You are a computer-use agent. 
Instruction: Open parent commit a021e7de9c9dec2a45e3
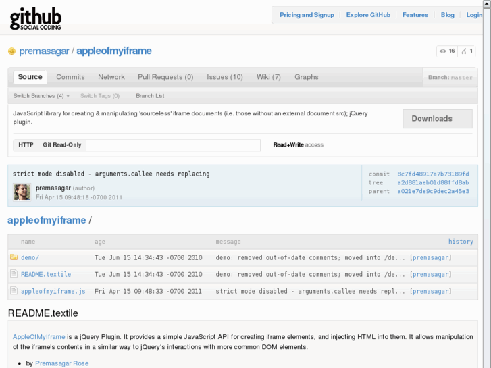point(433,191)
